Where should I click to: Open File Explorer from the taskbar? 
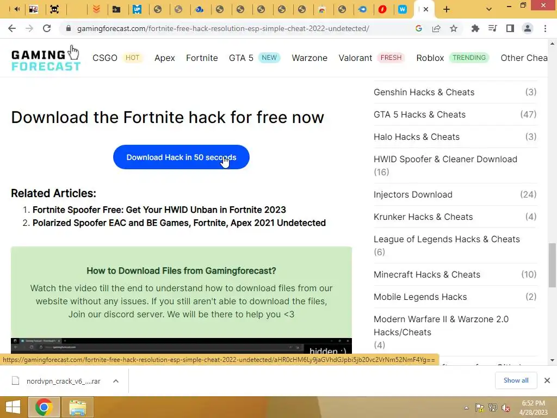78,407
